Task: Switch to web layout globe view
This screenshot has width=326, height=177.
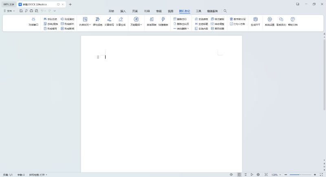Action: [258, 175]
